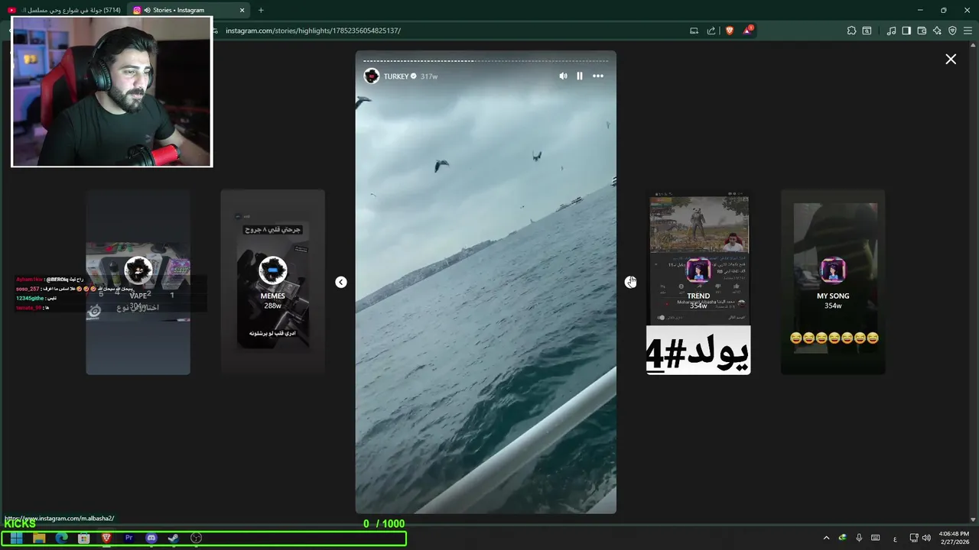
Task: Advance to the next story using right arrow
Action: pos(630,282)
